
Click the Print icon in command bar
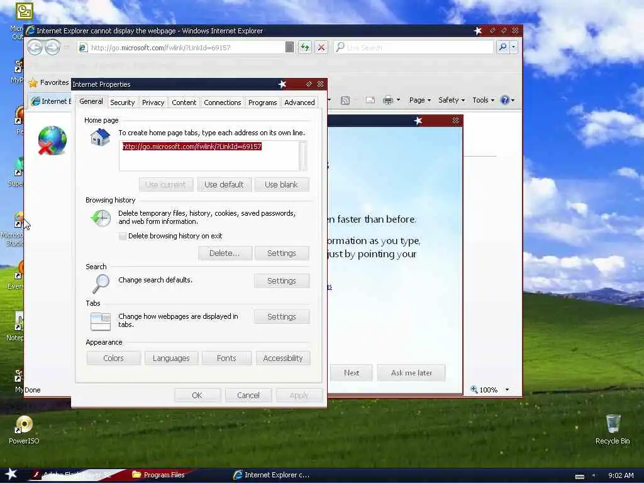pyautogui.click(x=387, y=100)
